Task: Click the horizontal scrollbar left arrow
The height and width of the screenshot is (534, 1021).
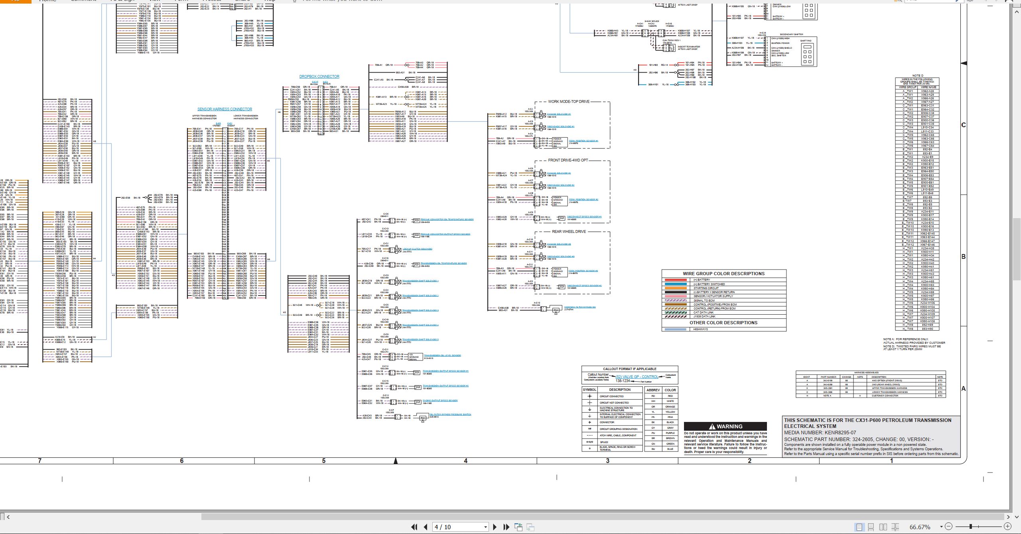Action: click(8, 517)
